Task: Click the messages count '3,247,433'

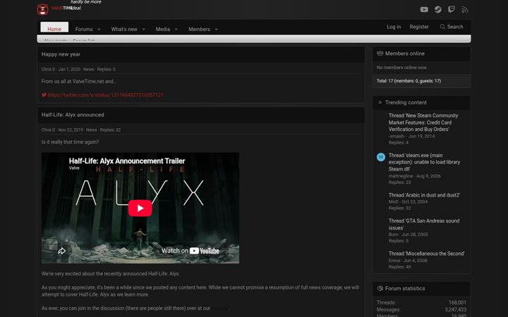Action: (456, 309)
